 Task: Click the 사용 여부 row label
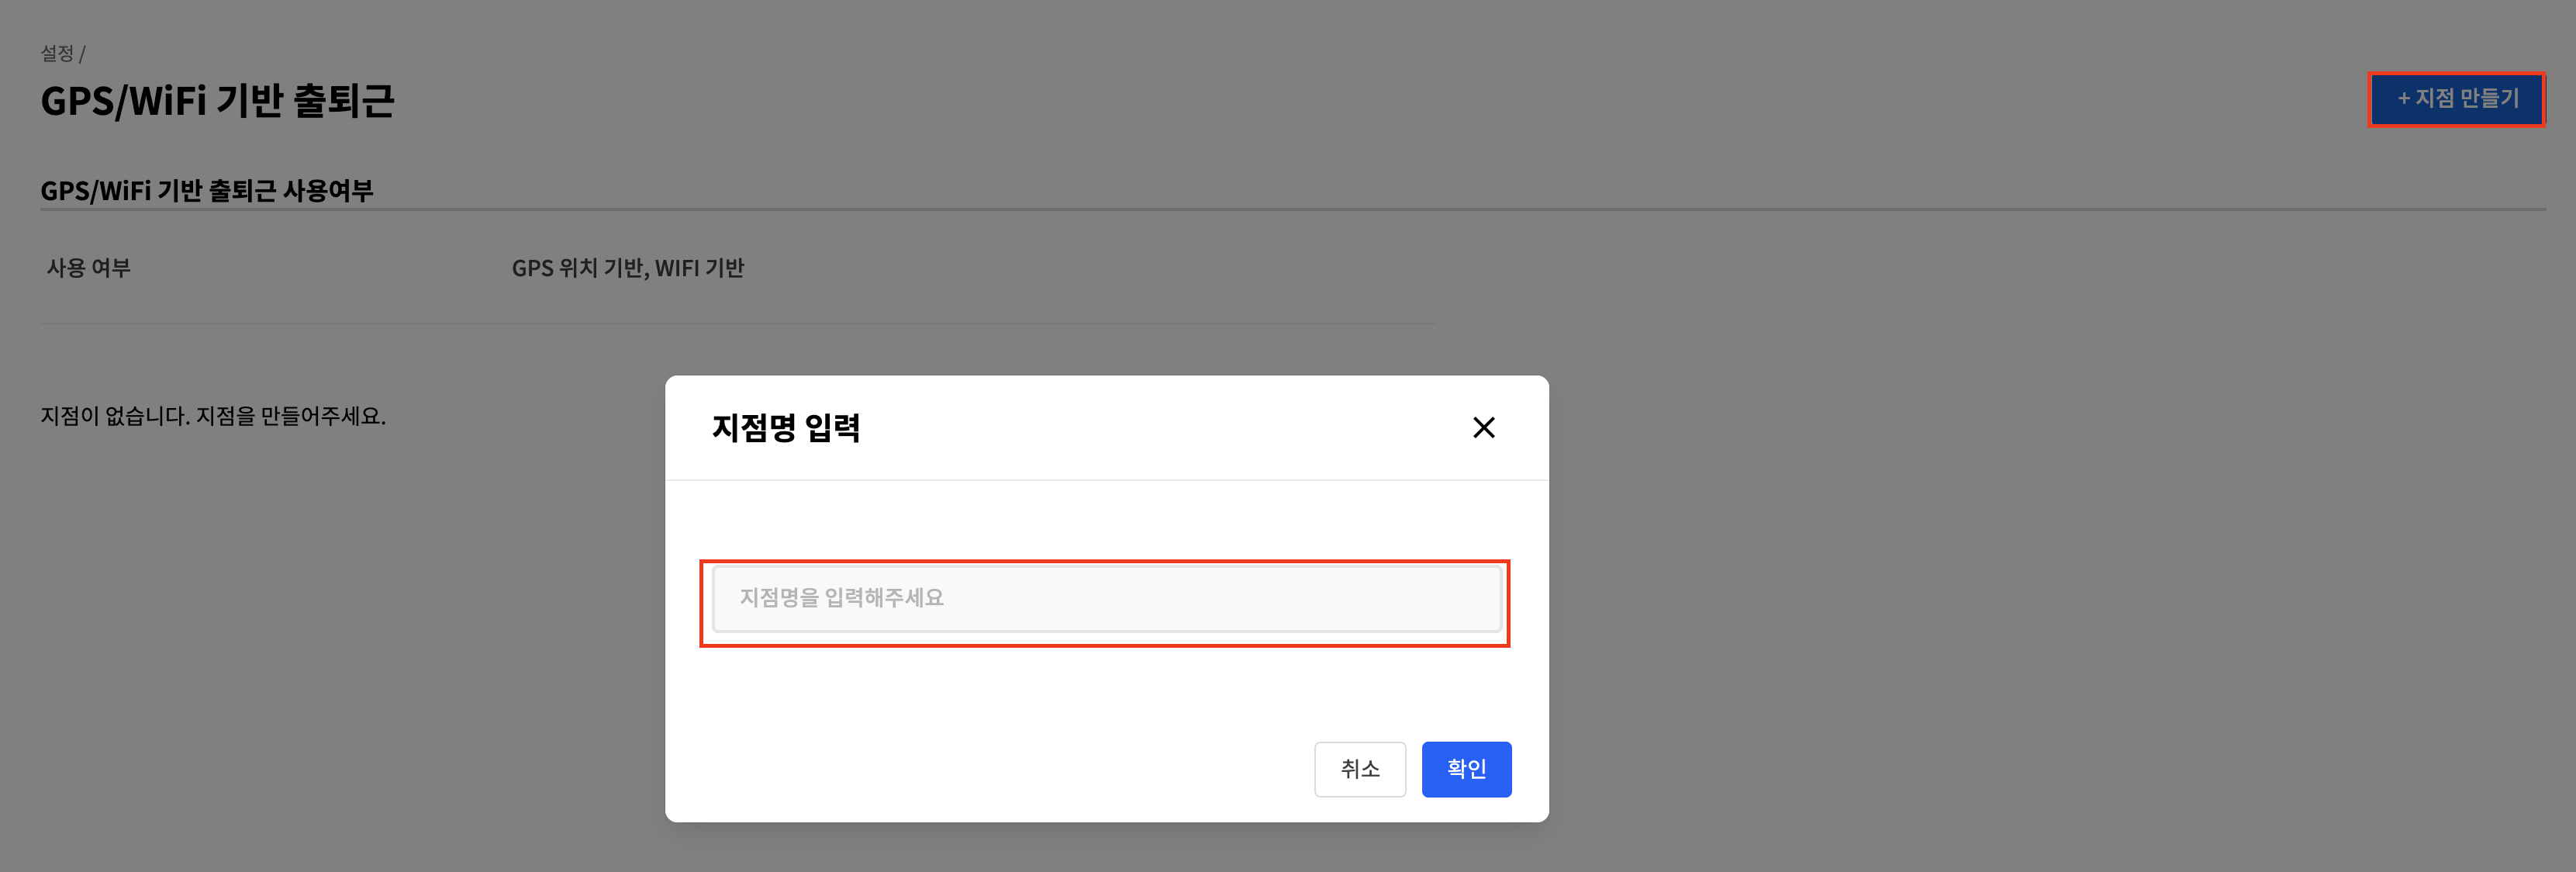tap(88, 268)
